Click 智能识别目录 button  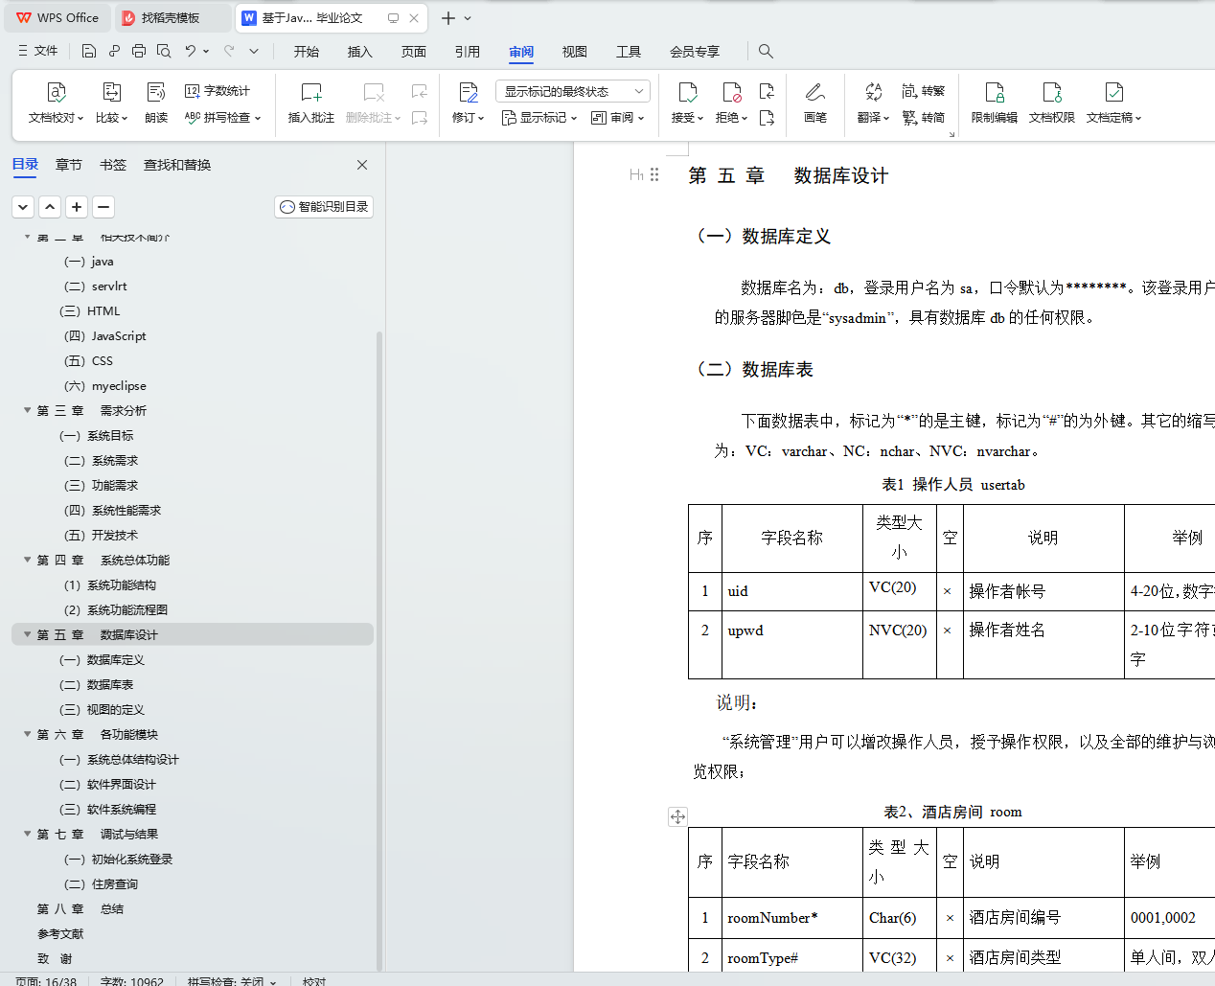click(x=324, y=206)
